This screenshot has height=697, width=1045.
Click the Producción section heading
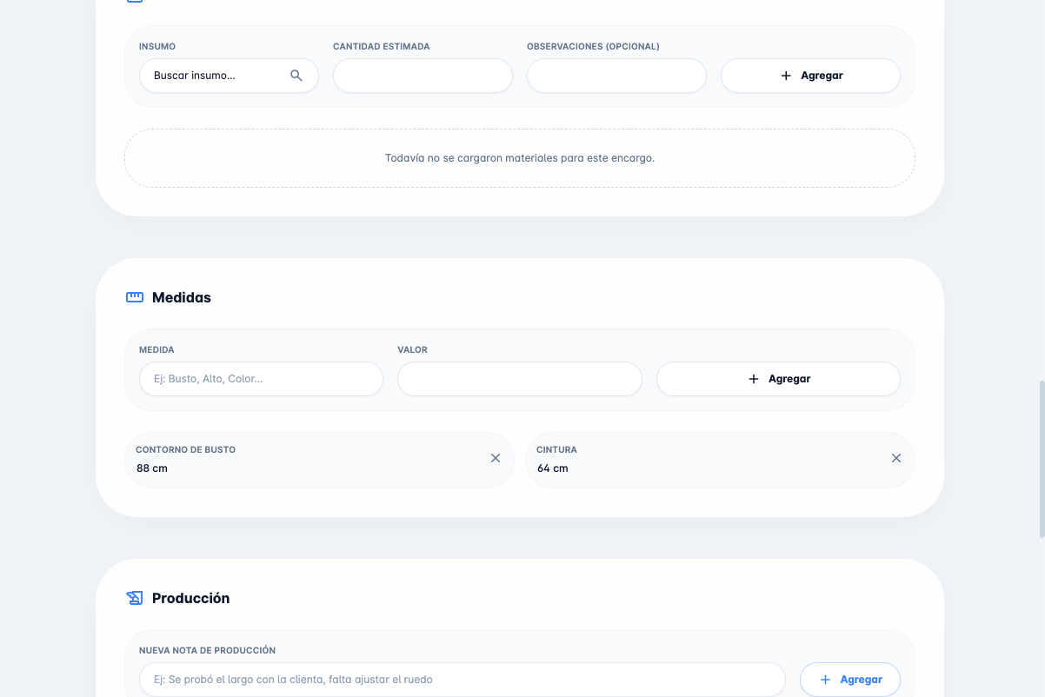click(x=191, y=598)
